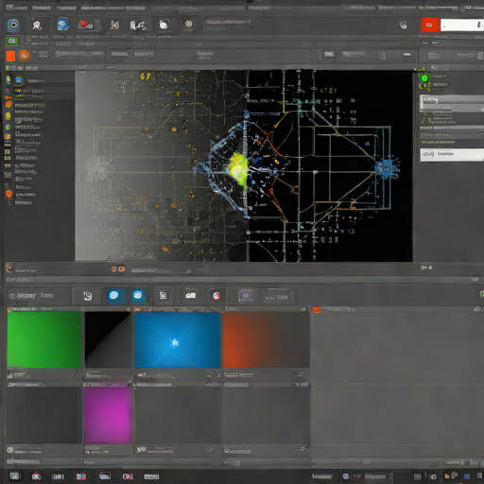Screen dimensions: 484x484
Task: Select the orange gradient thumbnail
Action: [267, 339]
